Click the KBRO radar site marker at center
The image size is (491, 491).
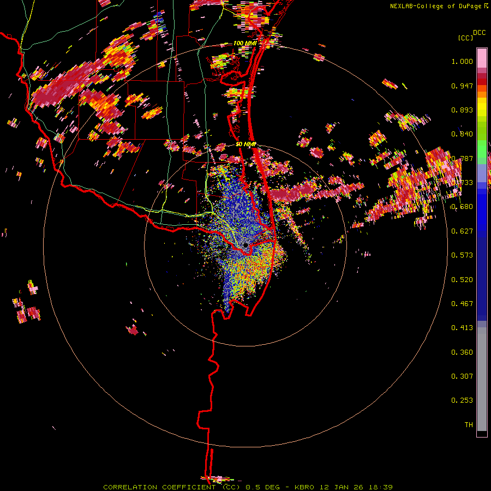point(246,245)
